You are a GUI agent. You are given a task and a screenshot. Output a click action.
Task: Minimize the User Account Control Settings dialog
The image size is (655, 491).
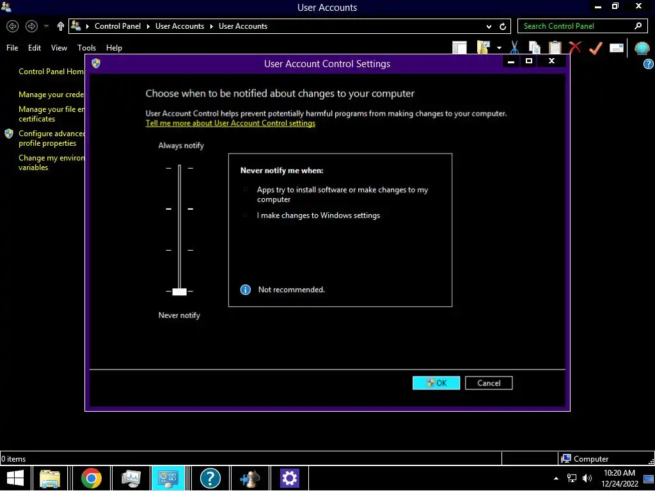point(510,61)
